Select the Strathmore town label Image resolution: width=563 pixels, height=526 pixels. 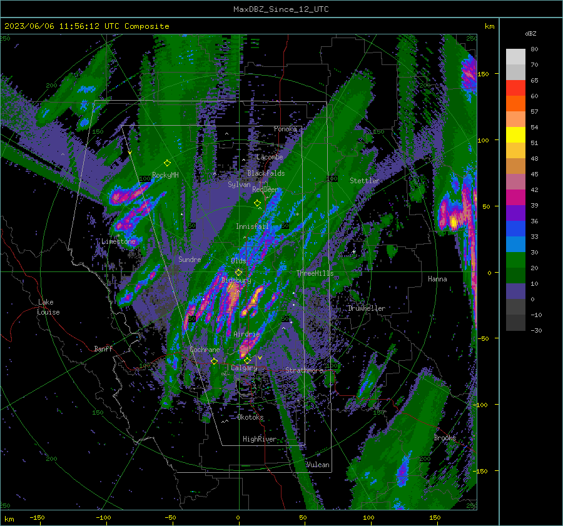tap(304, 370)
